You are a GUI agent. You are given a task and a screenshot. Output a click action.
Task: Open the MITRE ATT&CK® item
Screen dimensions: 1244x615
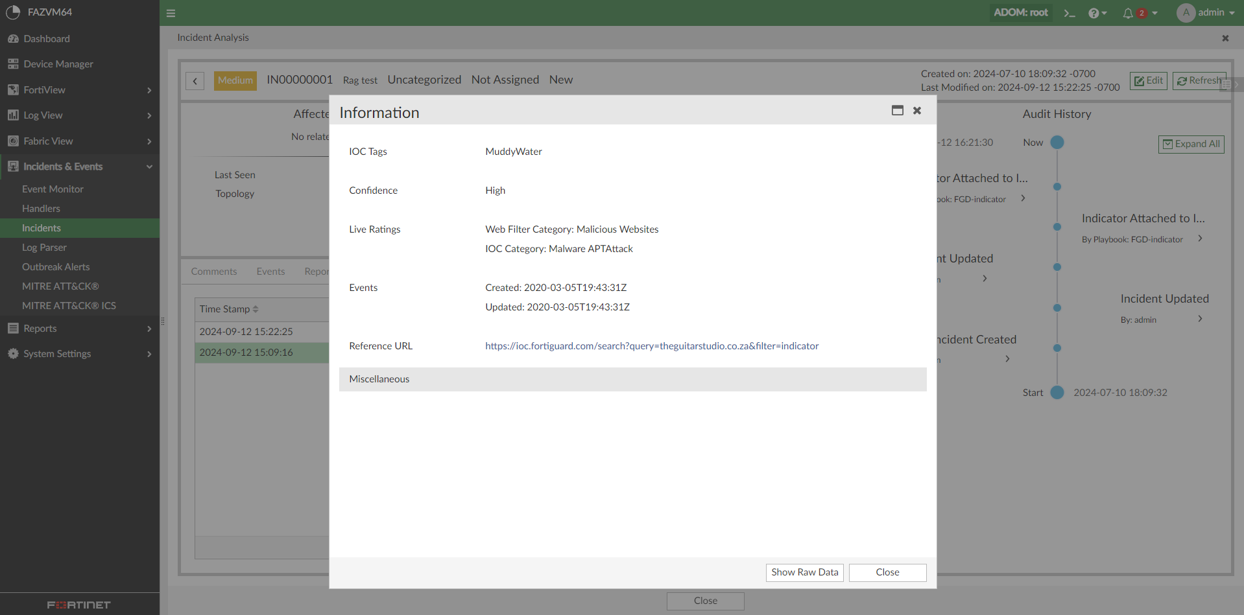point(60,286)
